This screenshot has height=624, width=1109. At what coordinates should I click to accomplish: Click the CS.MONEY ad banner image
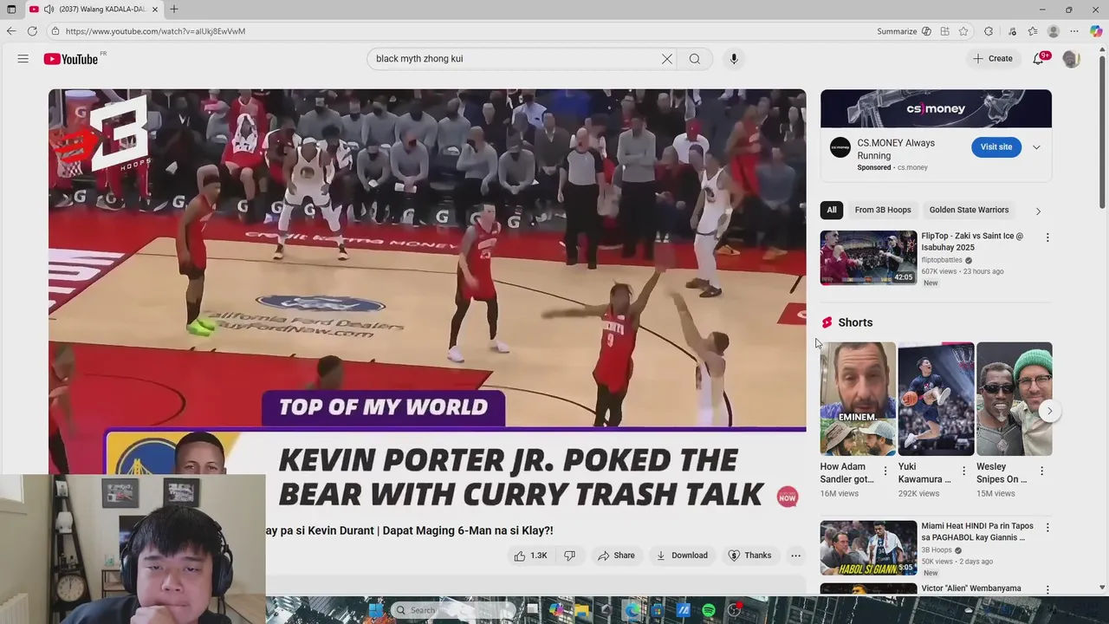pyautogui.click(x=936, y=108)
